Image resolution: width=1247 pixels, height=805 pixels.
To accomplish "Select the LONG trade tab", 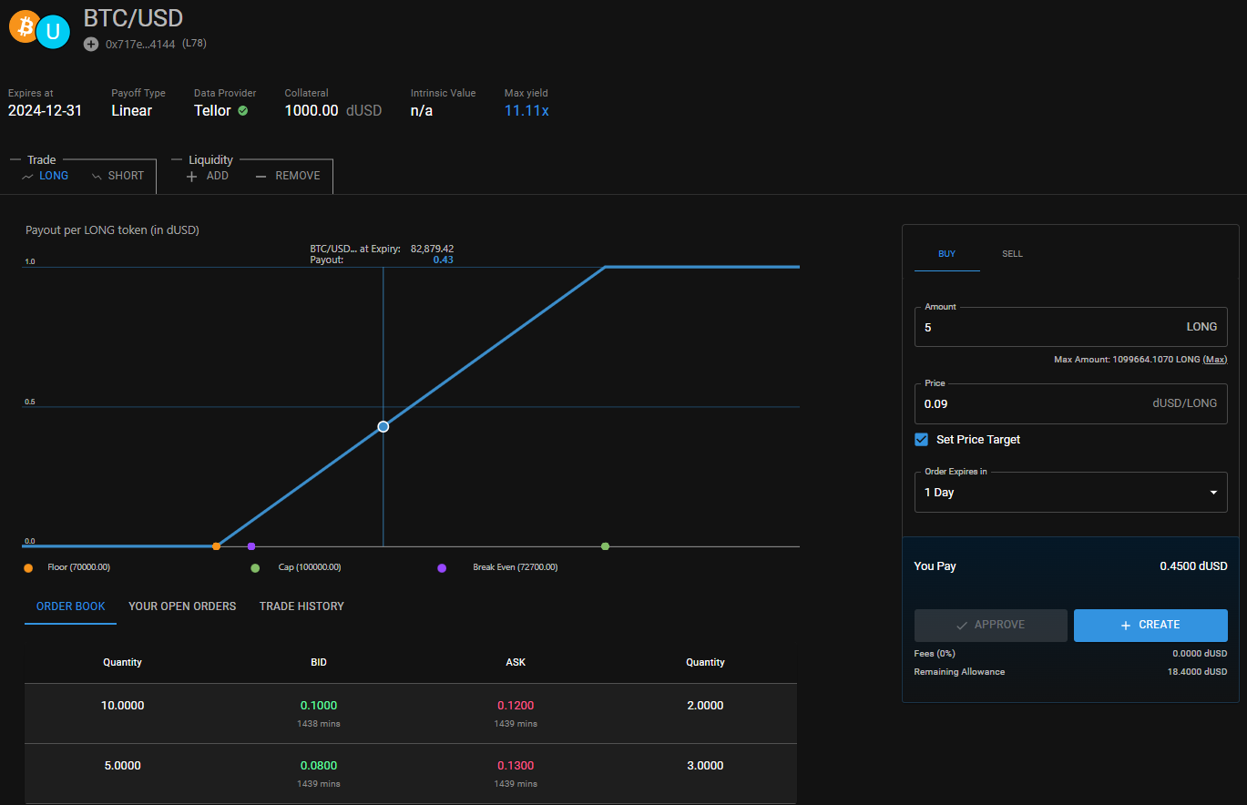I will point(46,176).
